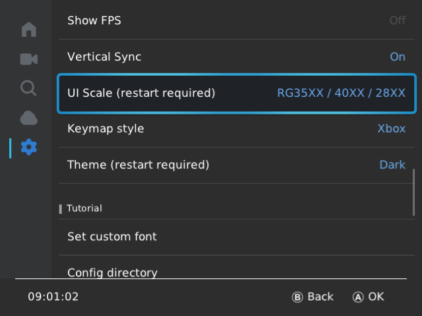
Task: Select the cloud icon in sidebar
Action: [x=29, y=118]
